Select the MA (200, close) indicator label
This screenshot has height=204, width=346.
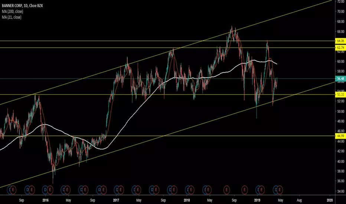[12, 11]
